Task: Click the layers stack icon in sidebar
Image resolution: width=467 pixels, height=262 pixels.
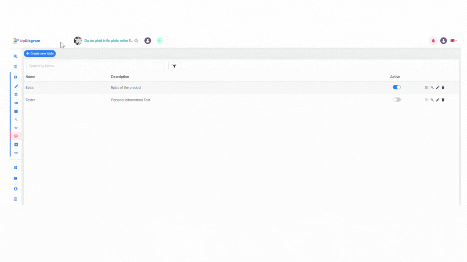Action: 16,95
